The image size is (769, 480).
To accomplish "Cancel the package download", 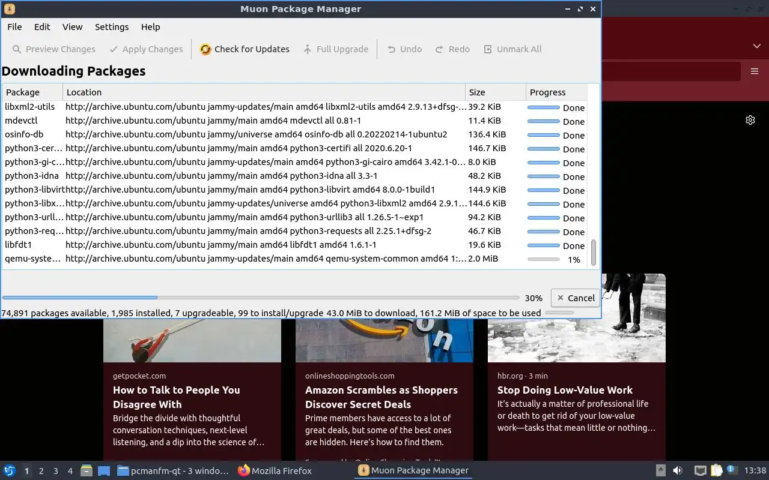I will (x=575, y=298).
